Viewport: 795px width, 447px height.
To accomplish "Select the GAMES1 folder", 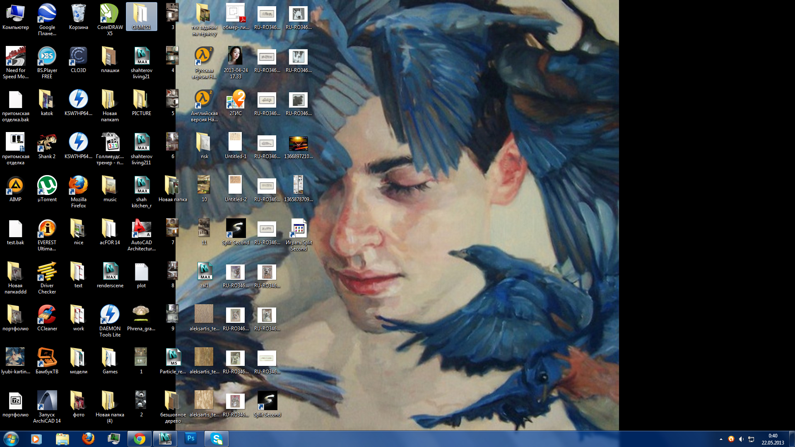I will tap(141, 17).
